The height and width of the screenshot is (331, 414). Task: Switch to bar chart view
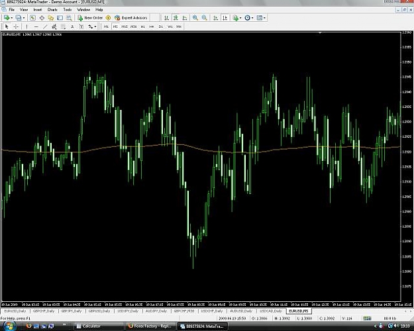pos(166,18)
